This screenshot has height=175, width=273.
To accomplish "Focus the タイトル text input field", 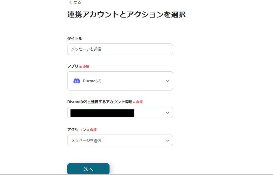I will point(120,49).
